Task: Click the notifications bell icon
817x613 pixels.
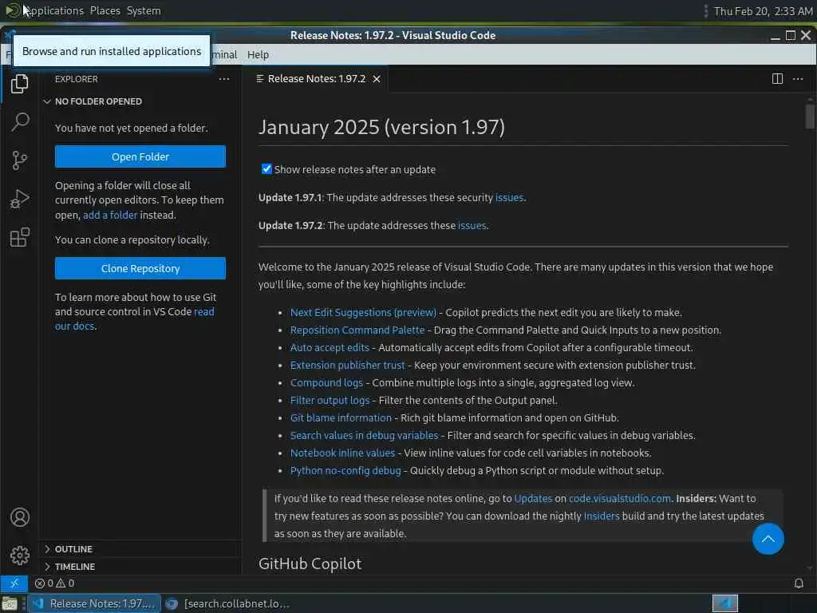Action: pos(799,583)
